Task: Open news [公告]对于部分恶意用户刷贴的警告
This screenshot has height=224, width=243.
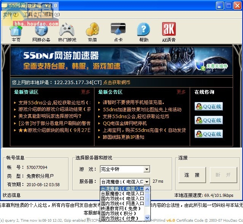Action: 54,123
